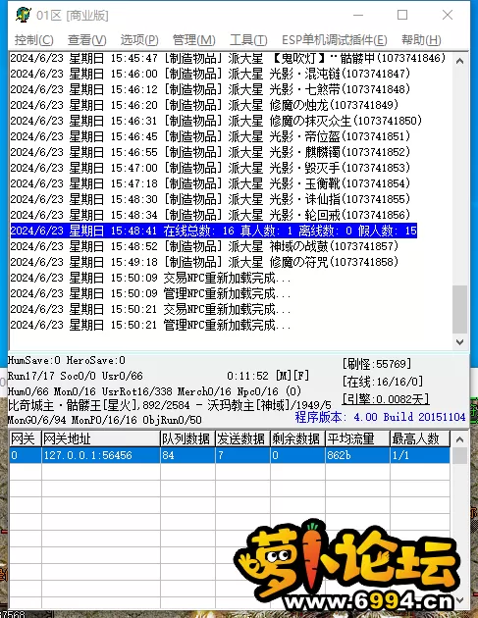Select log line 修魔の符咒(1073741858)
The width and height of the screenshot is (478, 618).
tap(204, 262)
